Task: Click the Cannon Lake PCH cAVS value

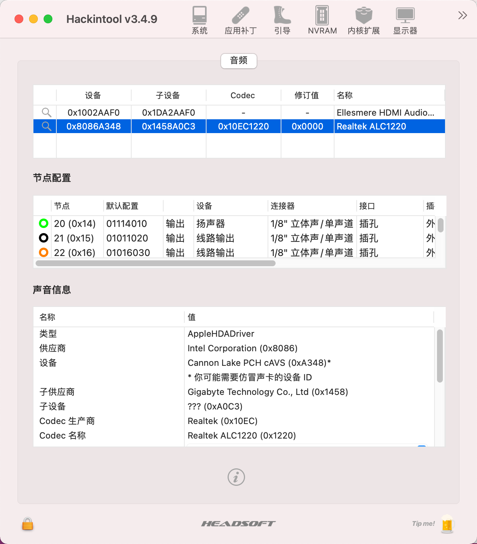Action: (259, 363)
